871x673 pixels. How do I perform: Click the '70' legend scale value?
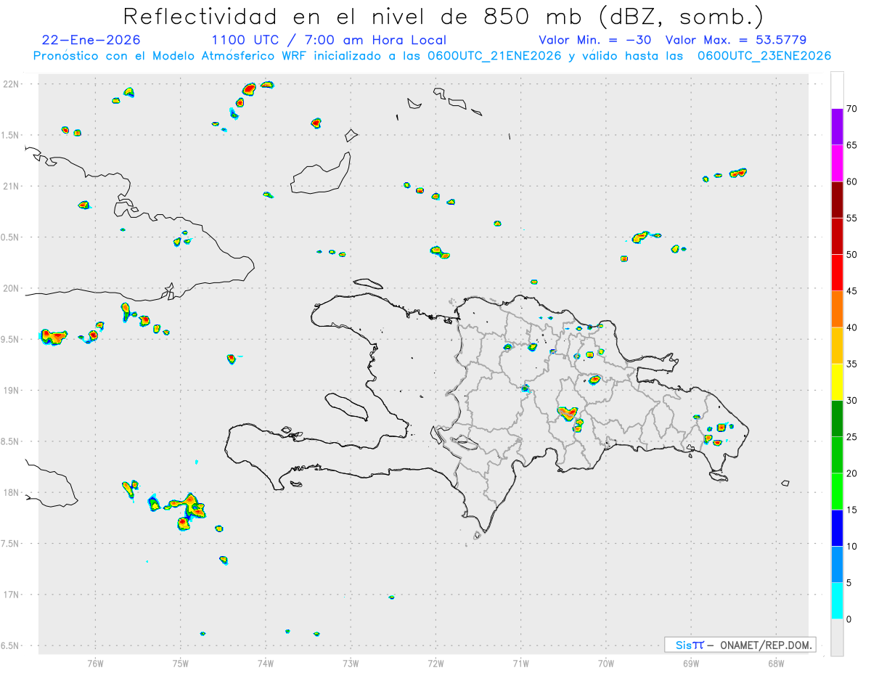point(851,109)
